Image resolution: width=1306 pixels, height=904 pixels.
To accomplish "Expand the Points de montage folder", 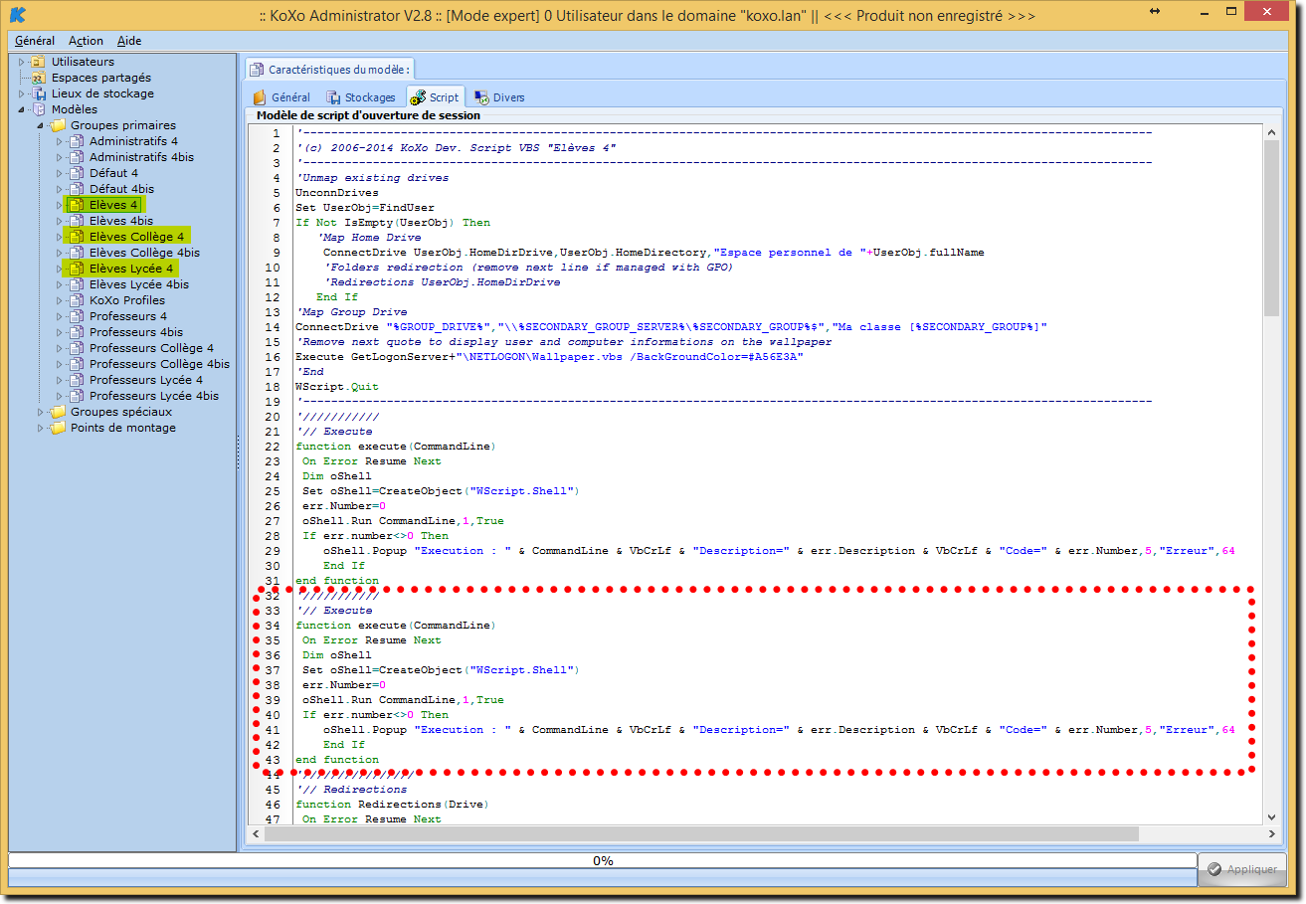I will click(x=41, y=428).
